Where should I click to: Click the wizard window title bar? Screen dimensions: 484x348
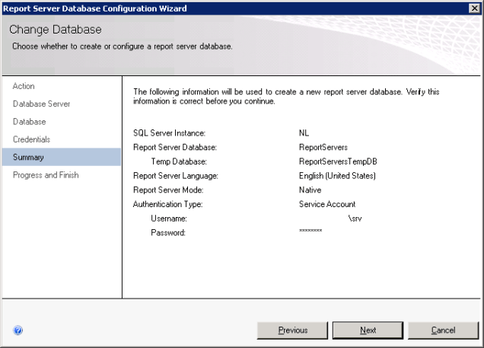228,8
